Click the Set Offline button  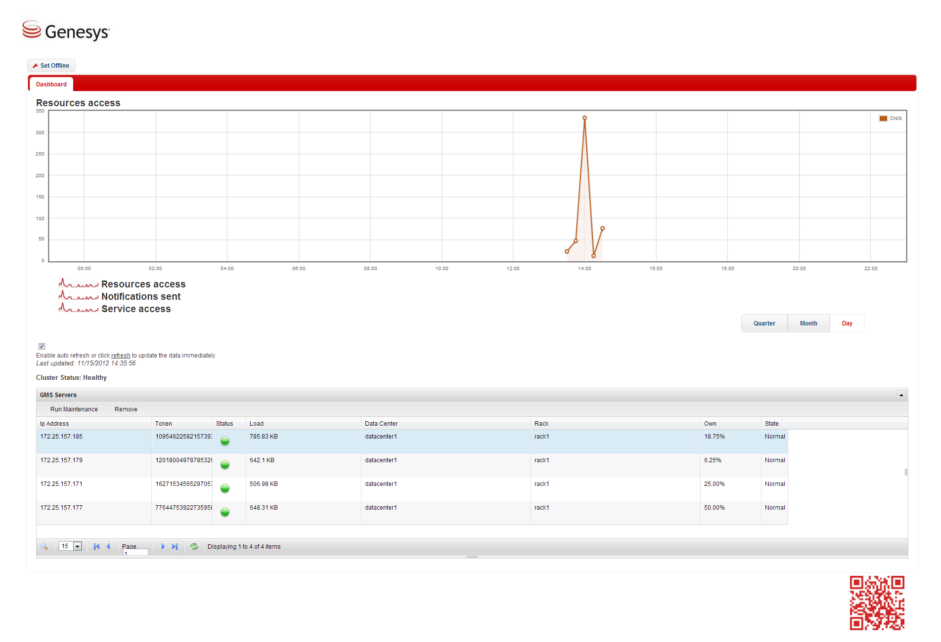click(x=51, y=66)
